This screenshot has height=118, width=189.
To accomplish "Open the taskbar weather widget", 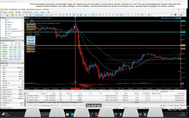I will point(6,114).
